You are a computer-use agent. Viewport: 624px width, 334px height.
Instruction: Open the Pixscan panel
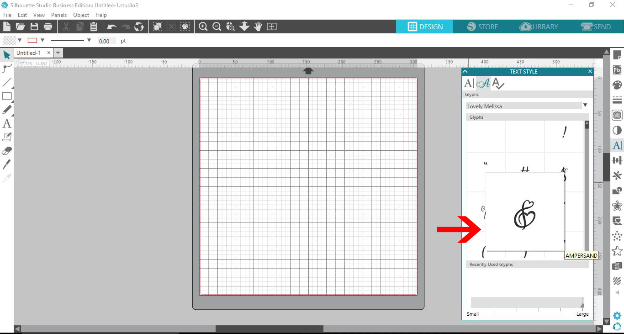617,70
